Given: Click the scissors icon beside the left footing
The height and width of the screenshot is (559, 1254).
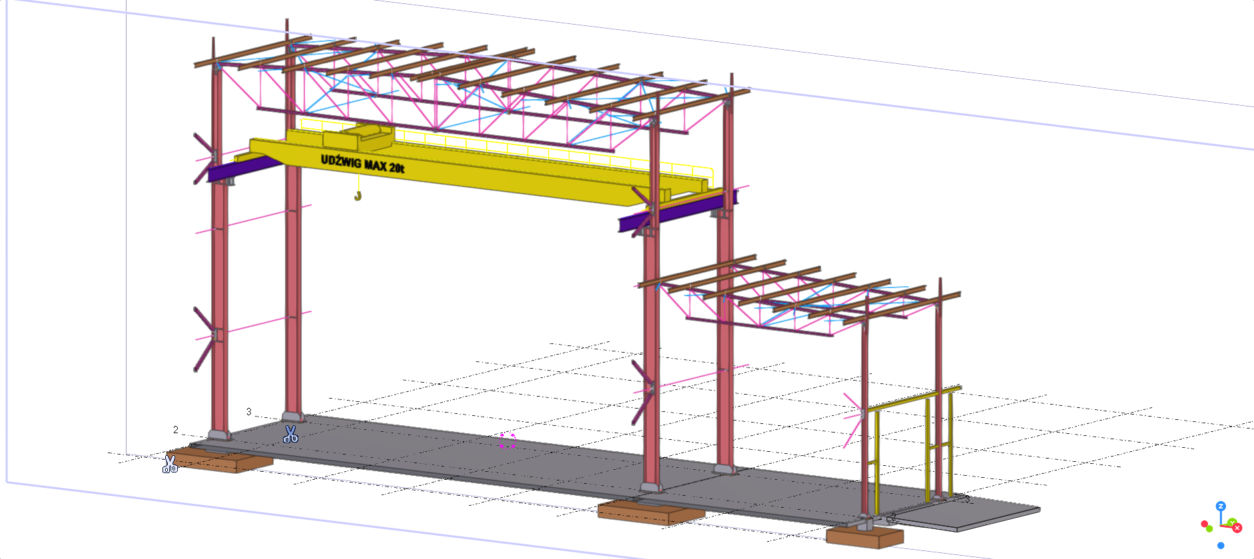Looking at the screenshot, I should click(170, 464).
